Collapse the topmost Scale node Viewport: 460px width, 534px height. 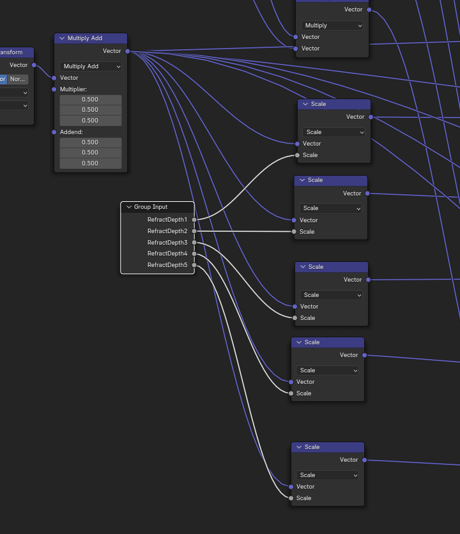(x=306, y=104)
